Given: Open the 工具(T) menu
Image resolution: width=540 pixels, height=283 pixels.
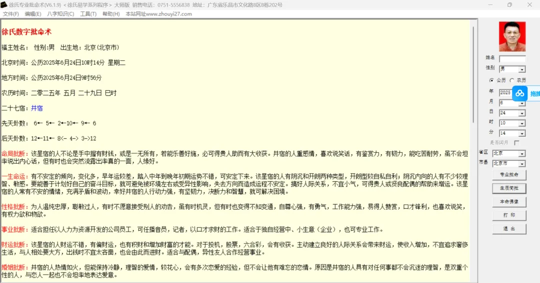Looking at the screenshot, I should pos(88,14).
